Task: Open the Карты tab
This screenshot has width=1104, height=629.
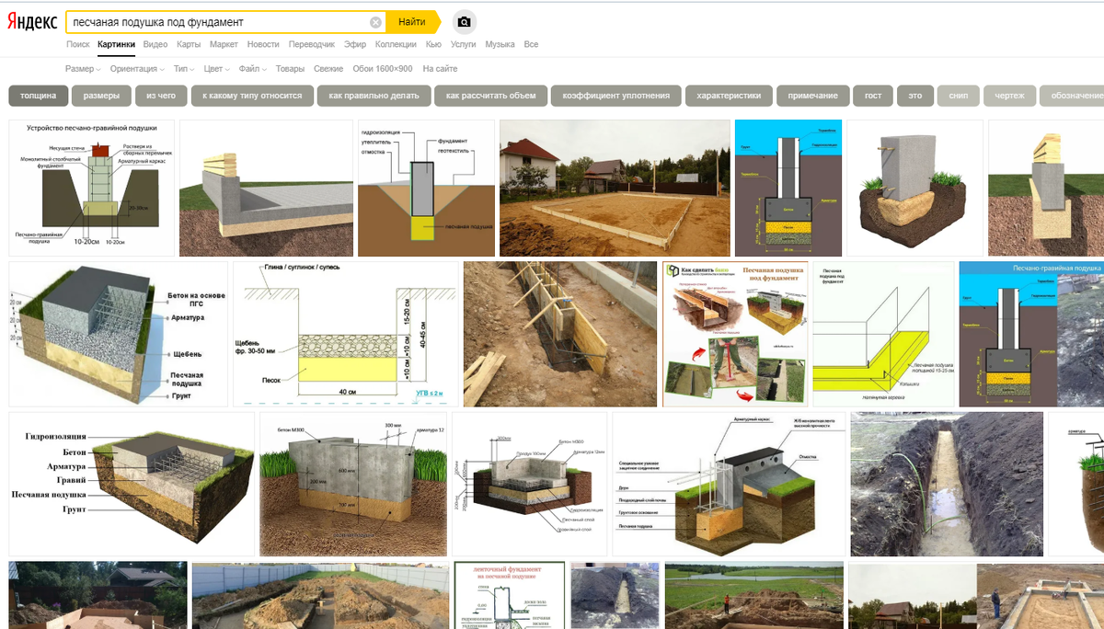Action: (189, 44)
